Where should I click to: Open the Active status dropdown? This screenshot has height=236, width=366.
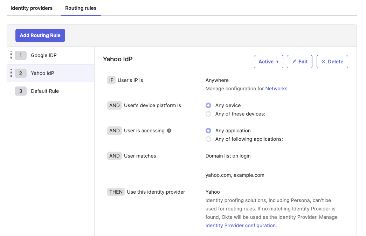[x=268, y=62]
